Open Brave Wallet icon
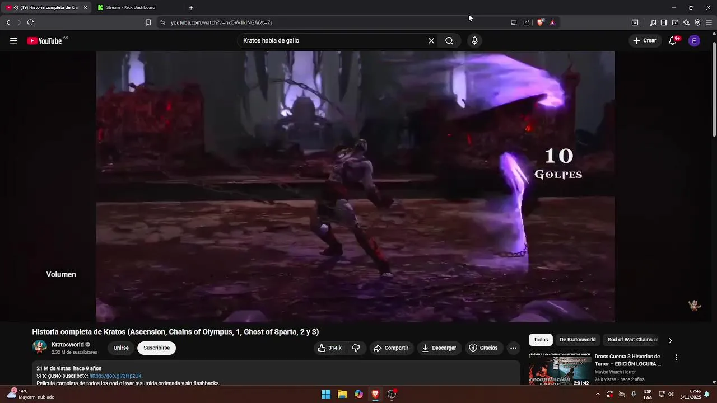This screenshot has width=717, height=403. click(x=675, y=22)
